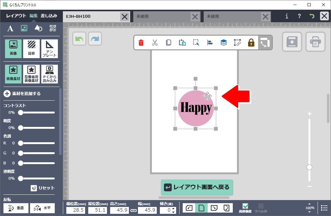Close the first 未使用 tab
Image resolution: width=331 pixels, height=216 pixels.
(x=195, y=17)
